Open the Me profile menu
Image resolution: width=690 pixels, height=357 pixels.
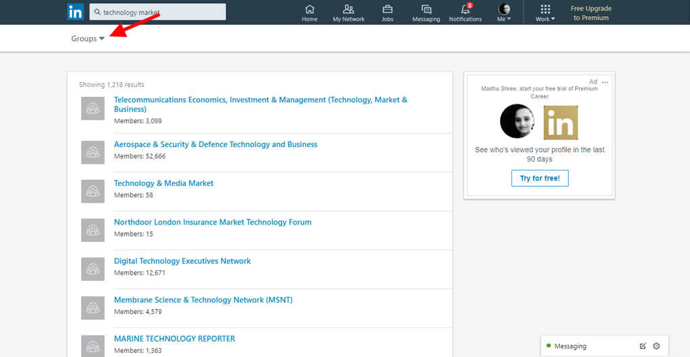504,13
